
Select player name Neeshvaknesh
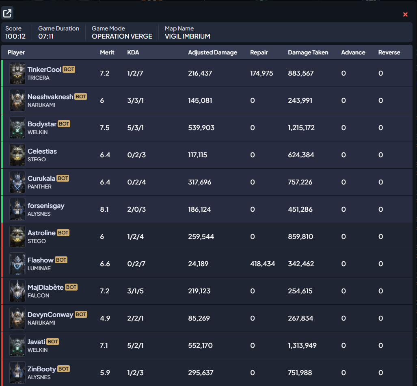pos(50,97)
